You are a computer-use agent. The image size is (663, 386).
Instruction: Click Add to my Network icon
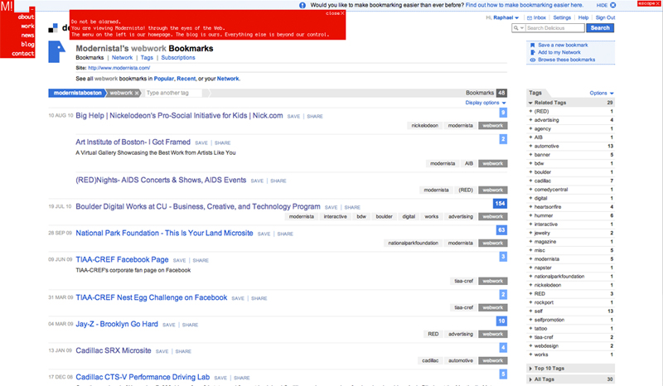(x=532, y=52)
